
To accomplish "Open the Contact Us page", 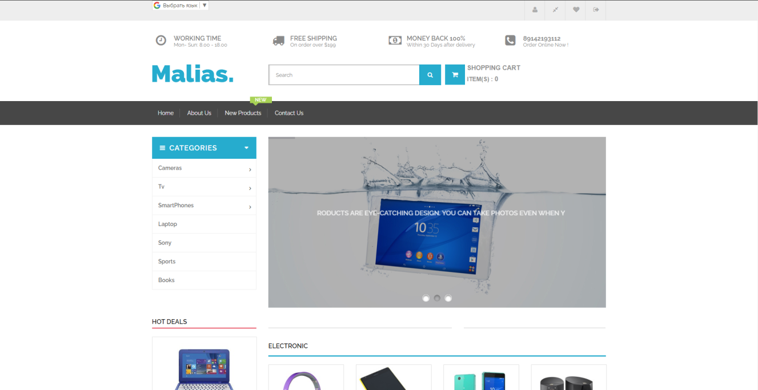I will tap(289, 113).
